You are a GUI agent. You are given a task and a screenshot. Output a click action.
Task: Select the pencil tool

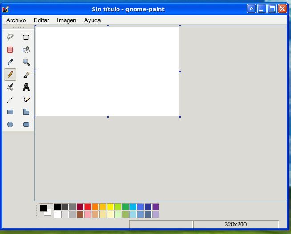[10, 75]
